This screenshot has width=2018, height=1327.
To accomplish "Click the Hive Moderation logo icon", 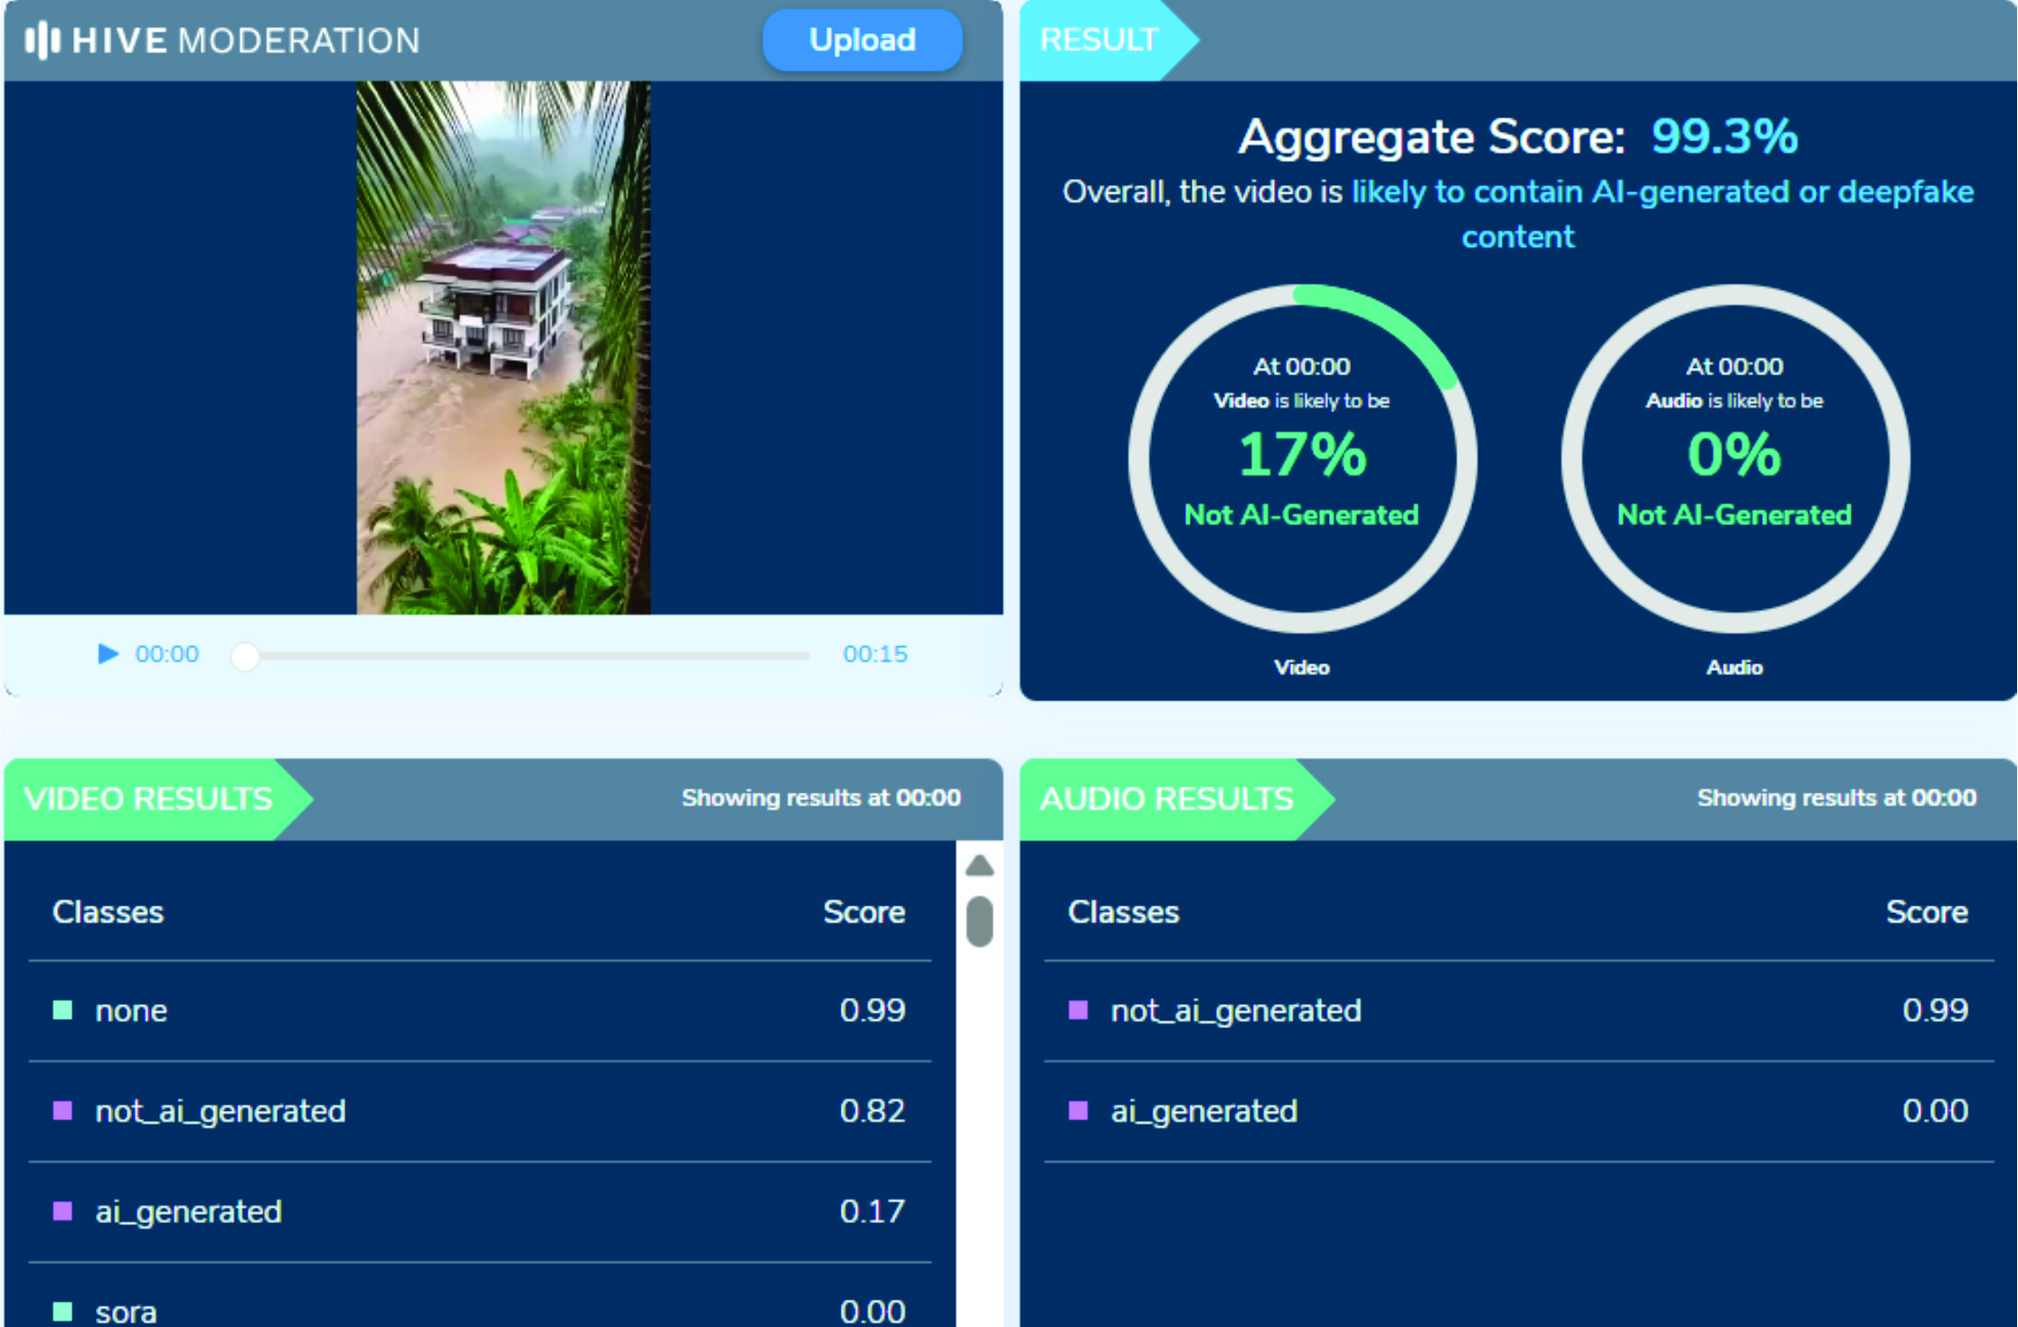I will click(42, 41).
